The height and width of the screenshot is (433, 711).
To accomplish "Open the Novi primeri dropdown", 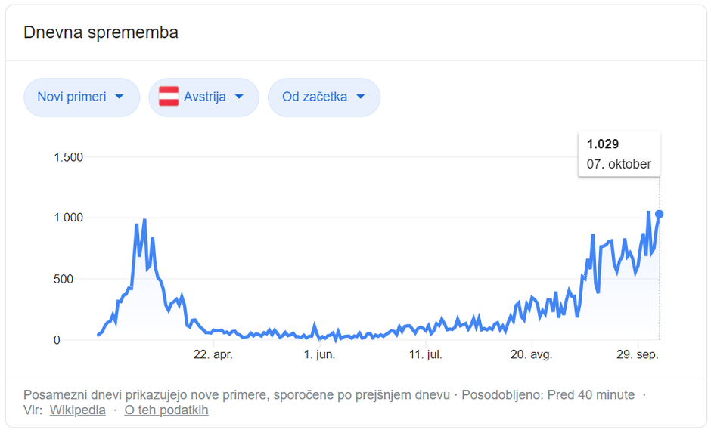I will [82, 97].
